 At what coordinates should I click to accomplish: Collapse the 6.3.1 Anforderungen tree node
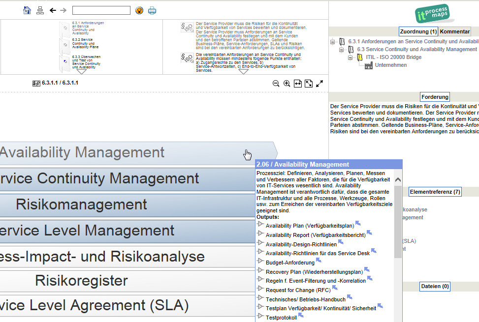pos(333,42)
